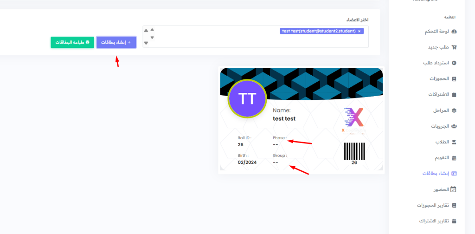Remove the test test student tag
The width and height of the screenshot is (475, 234).
(359, 31)
